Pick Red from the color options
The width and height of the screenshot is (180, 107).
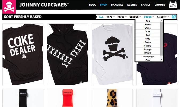point(148,35)
